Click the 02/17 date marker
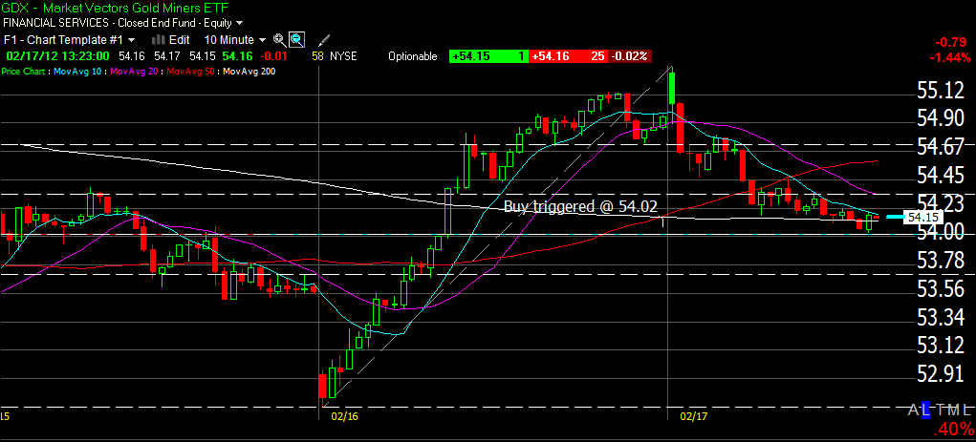This screenshot has width=976, height=442. pos(693,415)
